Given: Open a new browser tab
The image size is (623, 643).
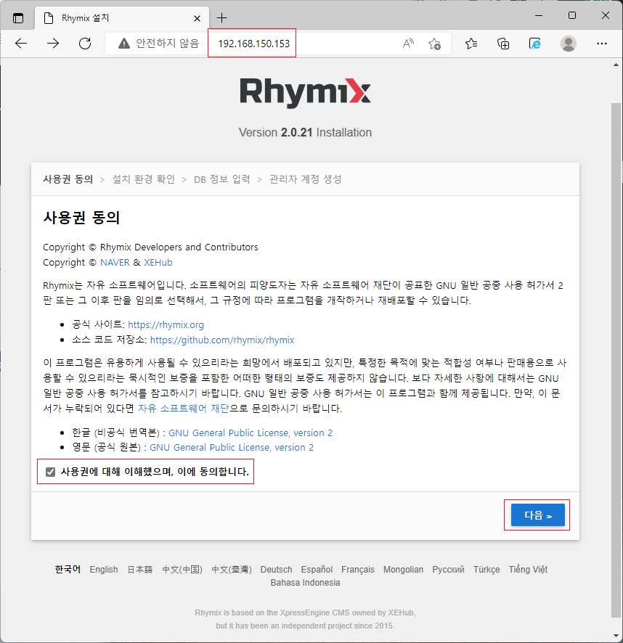Looking at the screenshot, I should (221, 18).
